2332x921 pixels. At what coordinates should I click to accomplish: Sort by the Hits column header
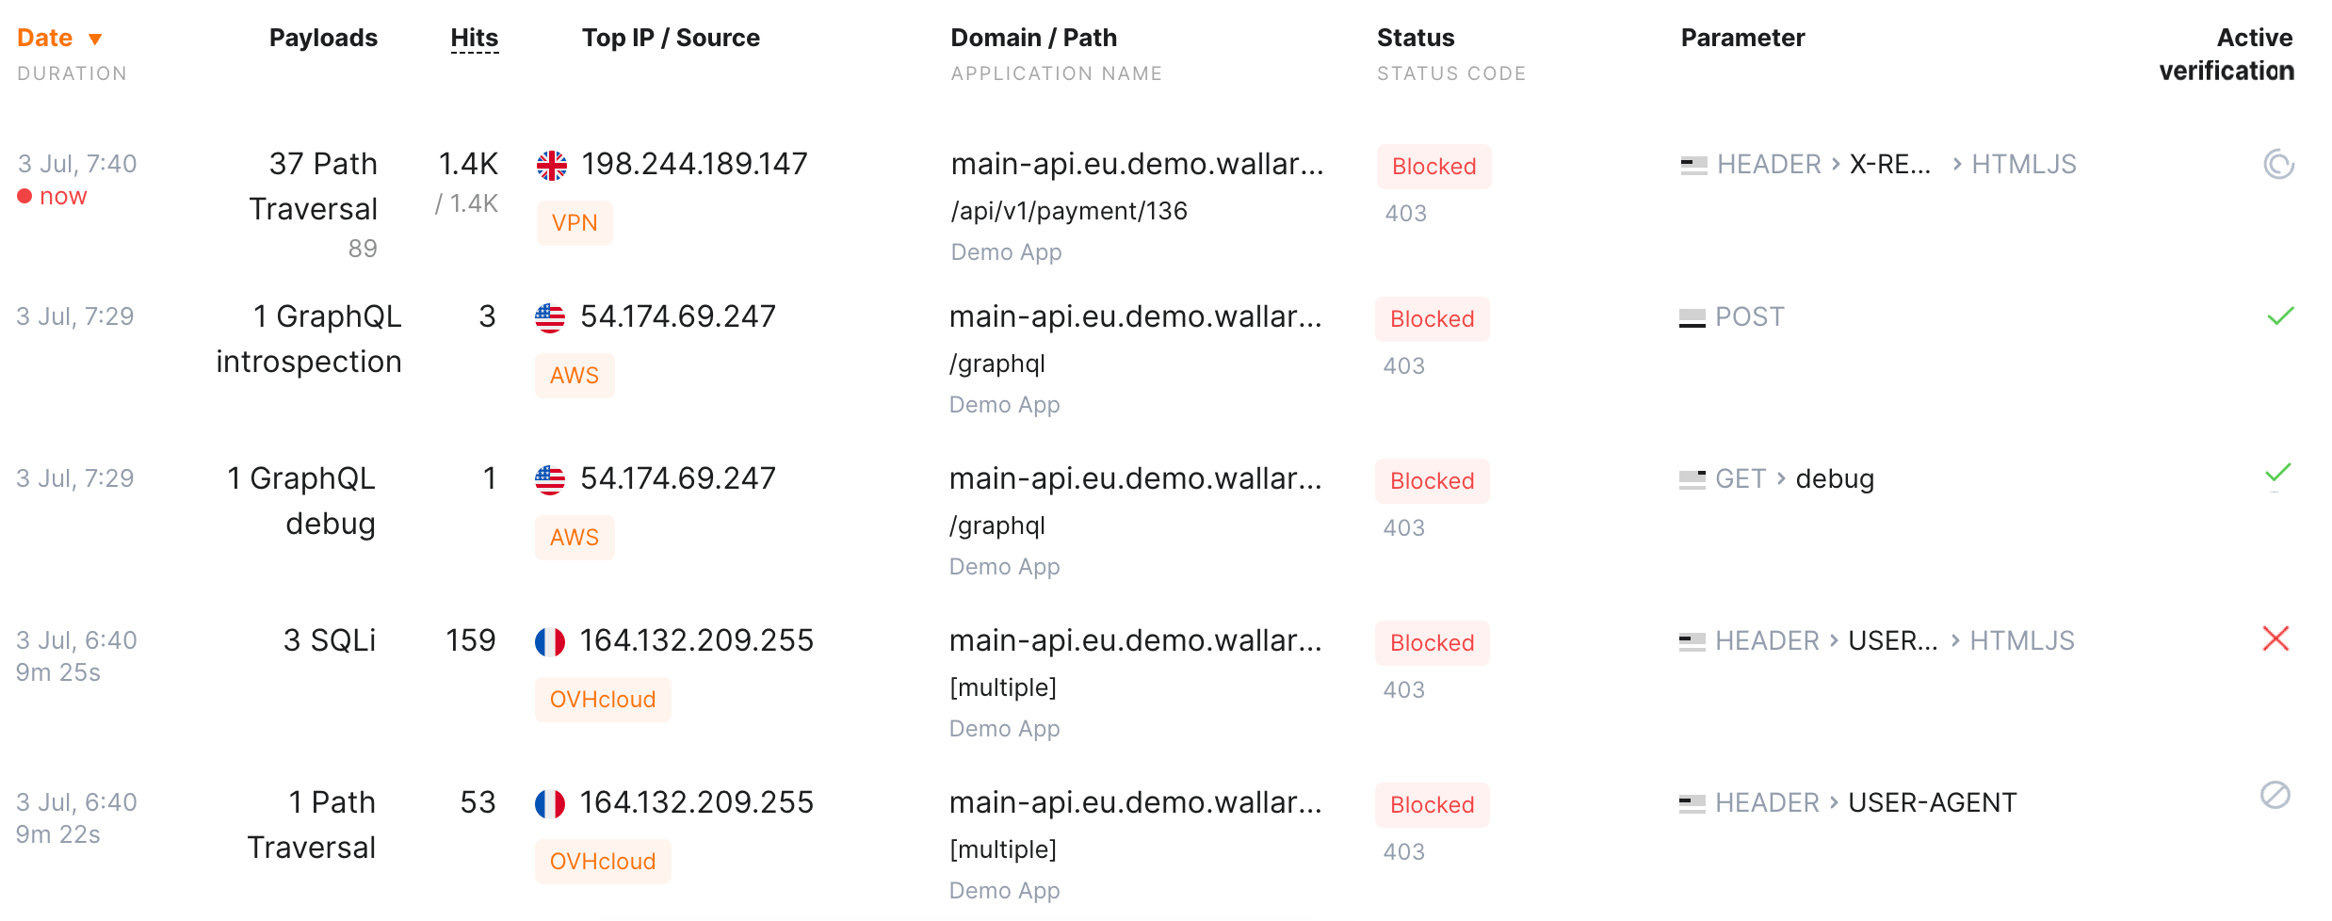[474, 38]
